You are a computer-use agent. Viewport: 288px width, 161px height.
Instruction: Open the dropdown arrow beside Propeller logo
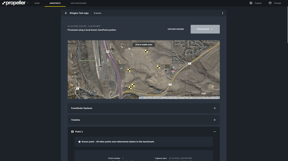pos(28,3)
